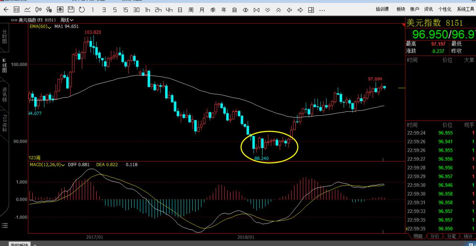
Task: Expand the MACD(12,26,9) indicator dropdown
Action: (x=48, y=164)
